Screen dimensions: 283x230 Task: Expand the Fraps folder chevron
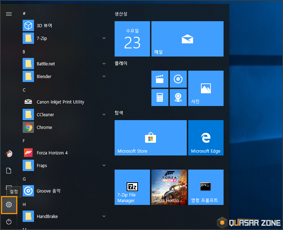tap(104, 165)
